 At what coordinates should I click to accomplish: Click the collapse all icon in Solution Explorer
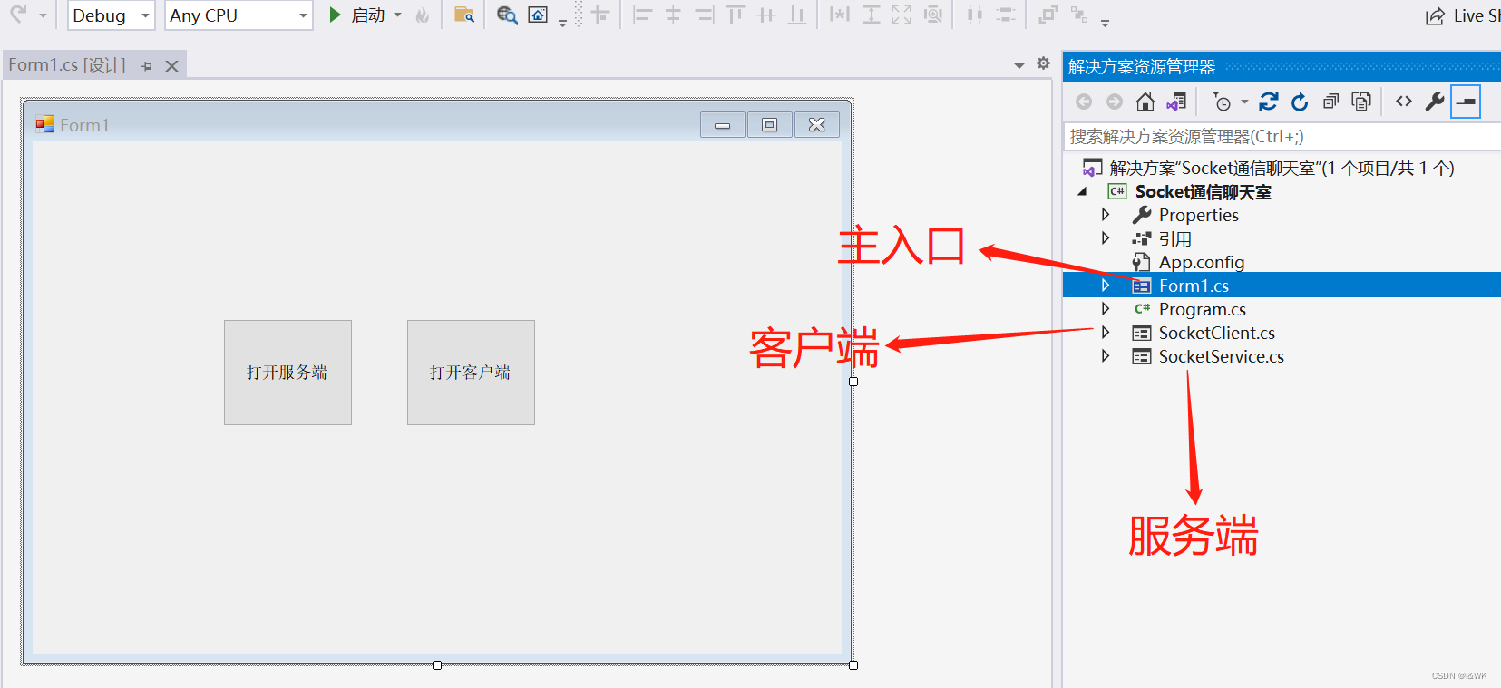tap(1330, 102)
